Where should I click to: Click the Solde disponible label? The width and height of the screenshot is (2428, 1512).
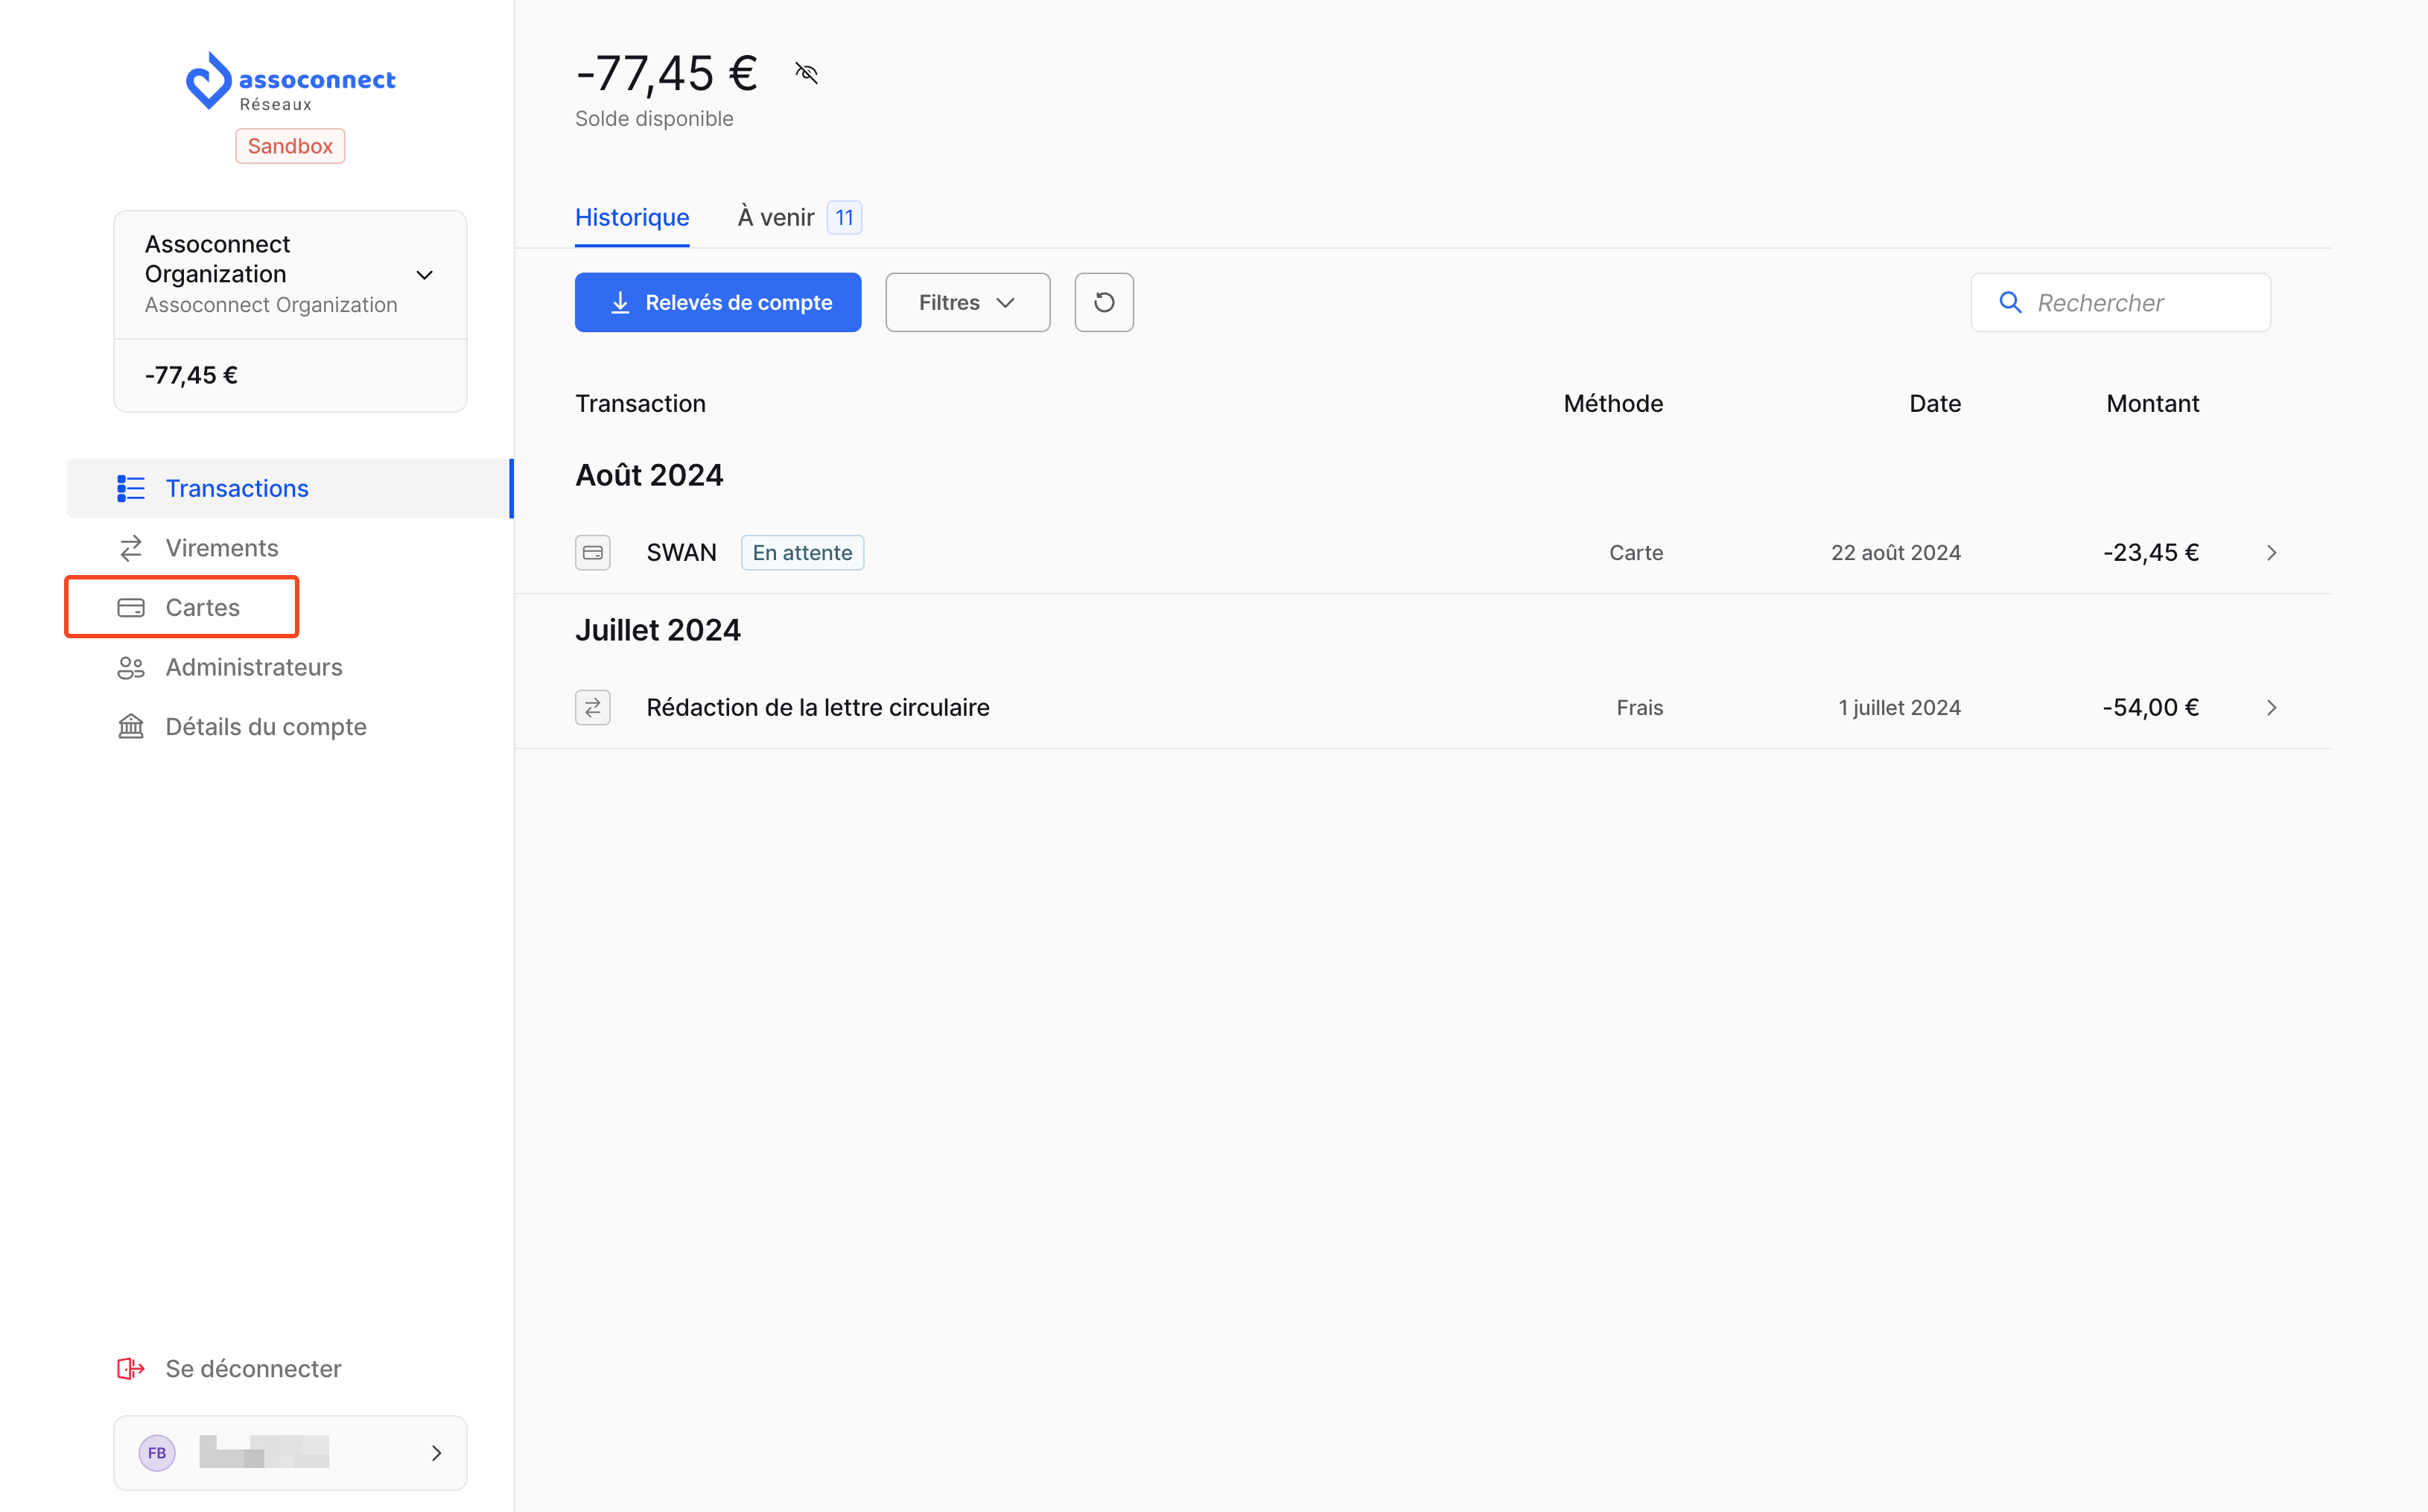(x=654, y=118)
